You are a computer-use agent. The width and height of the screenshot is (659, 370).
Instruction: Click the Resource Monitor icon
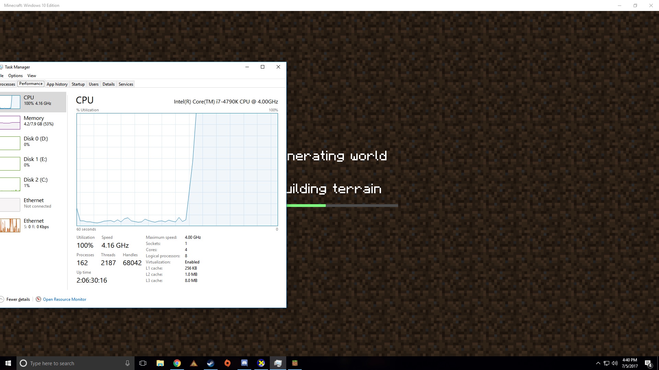tap(38, 299)
